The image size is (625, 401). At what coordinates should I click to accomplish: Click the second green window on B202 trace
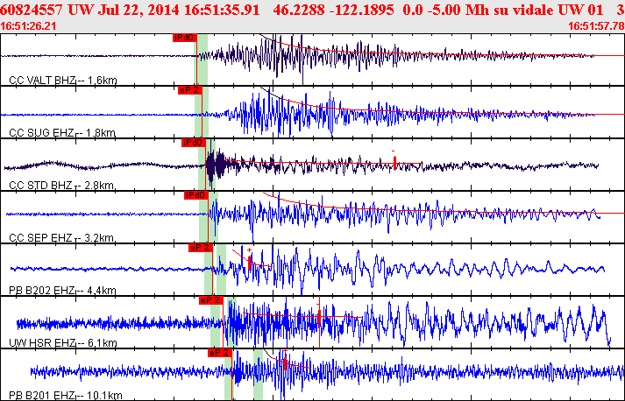point(221,270)
